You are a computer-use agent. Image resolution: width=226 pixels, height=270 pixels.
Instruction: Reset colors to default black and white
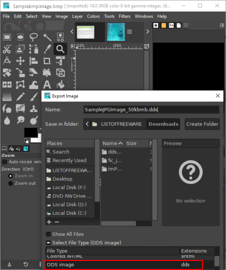[26, 141]
